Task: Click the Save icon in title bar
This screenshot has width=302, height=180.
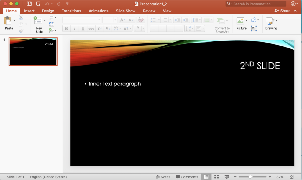Action: (x=38, y=4)
